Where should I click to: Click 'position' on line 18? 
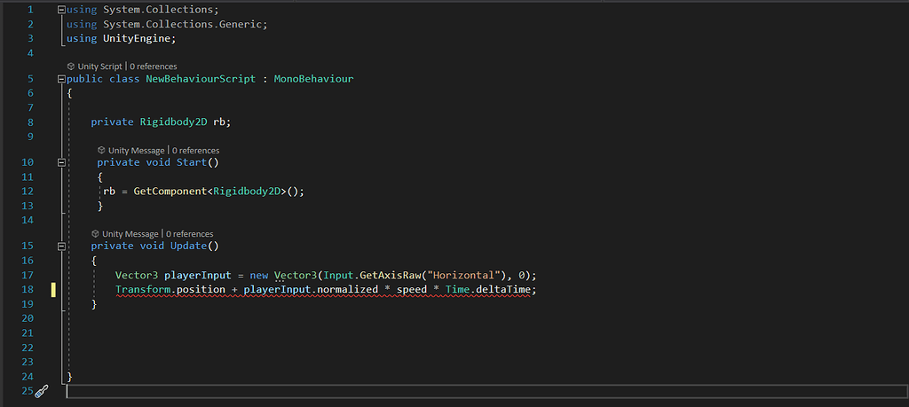coord(202,289)
